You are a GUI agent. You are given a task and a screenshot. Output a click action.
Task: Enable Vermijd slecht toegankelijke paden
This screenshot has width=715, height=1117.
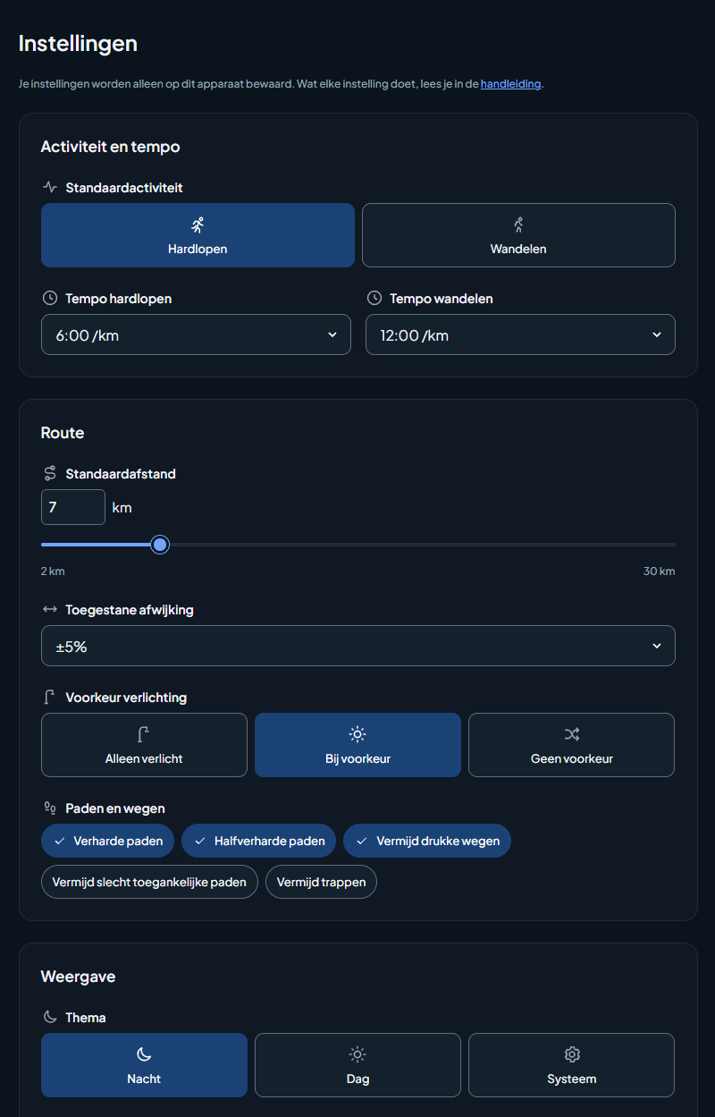click(149, 882)
